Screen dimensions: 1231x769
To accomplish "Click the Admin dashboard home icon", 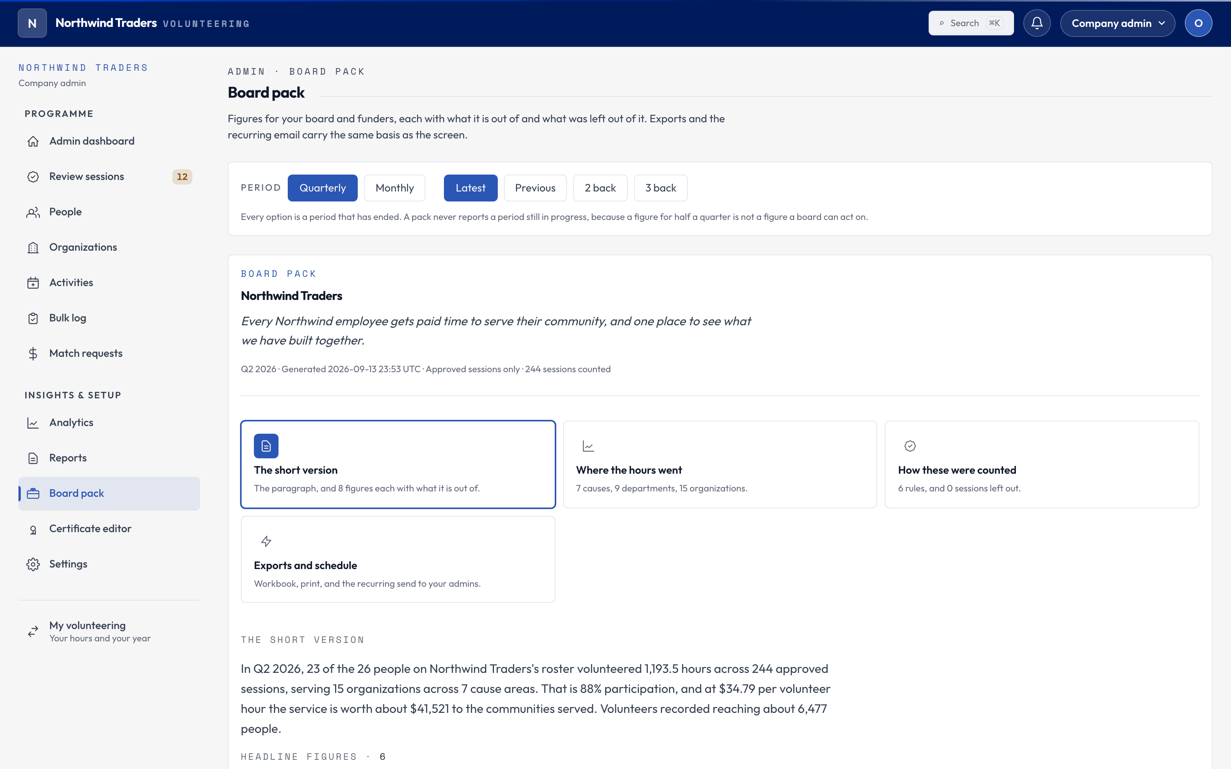I will [33, 141].
